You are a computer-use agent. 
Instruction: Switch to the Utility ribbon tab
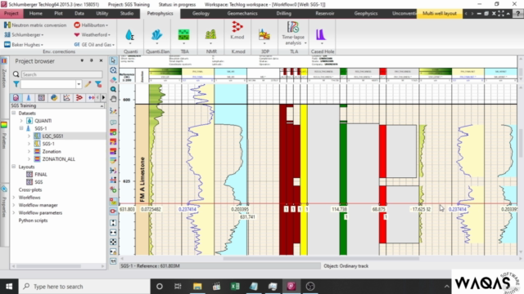click(102, 13)
